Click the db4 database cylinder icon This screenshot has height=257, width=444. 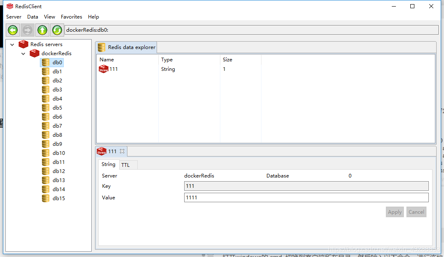[x=46, y=99]
